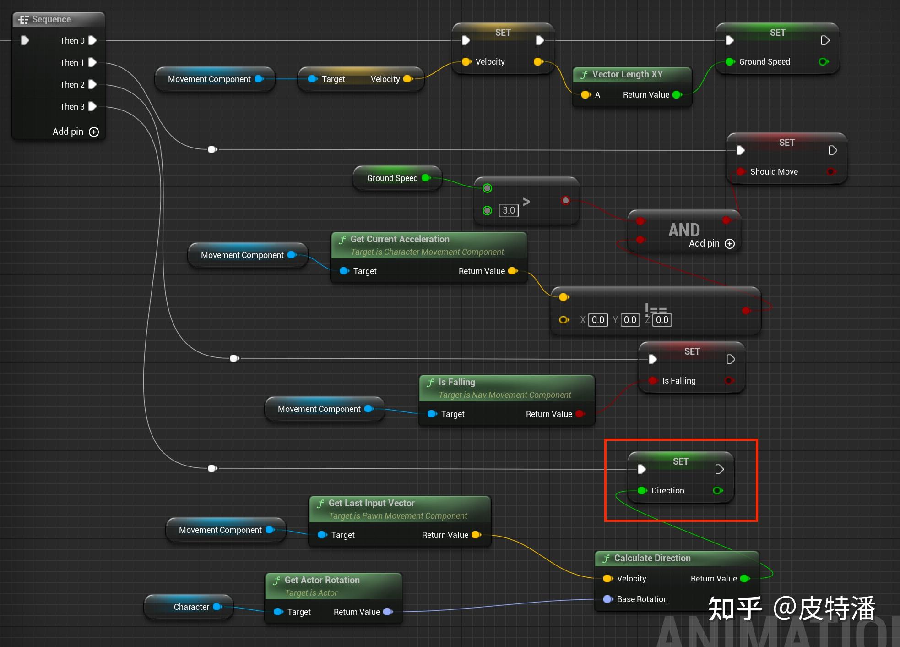Edit the 3.0 value in the greater-than node

[x=508, y=210]
